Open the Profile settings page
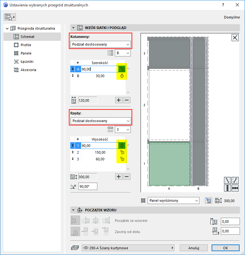 (26, 45)
